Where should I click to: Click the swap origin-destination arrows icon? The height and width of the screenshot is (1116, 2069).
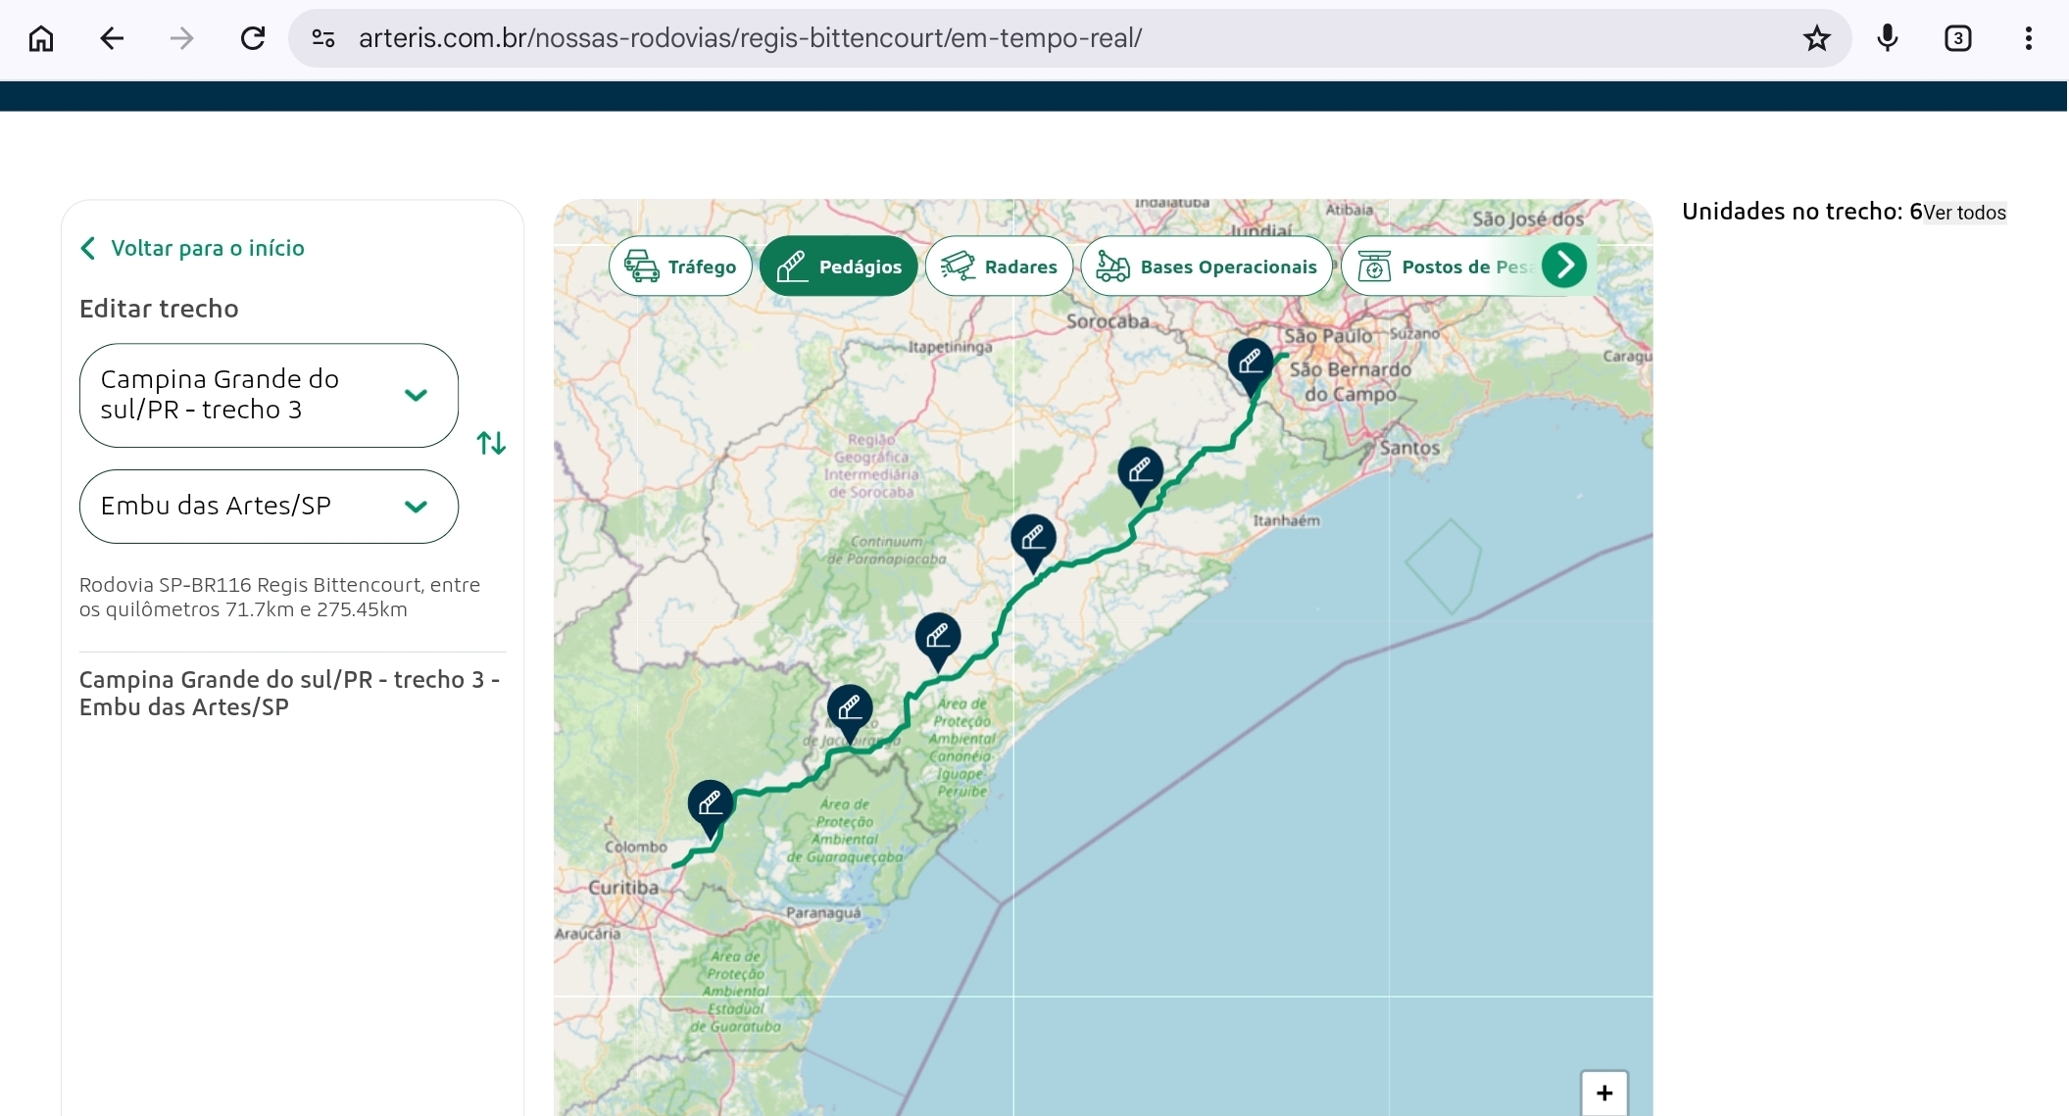491,444
